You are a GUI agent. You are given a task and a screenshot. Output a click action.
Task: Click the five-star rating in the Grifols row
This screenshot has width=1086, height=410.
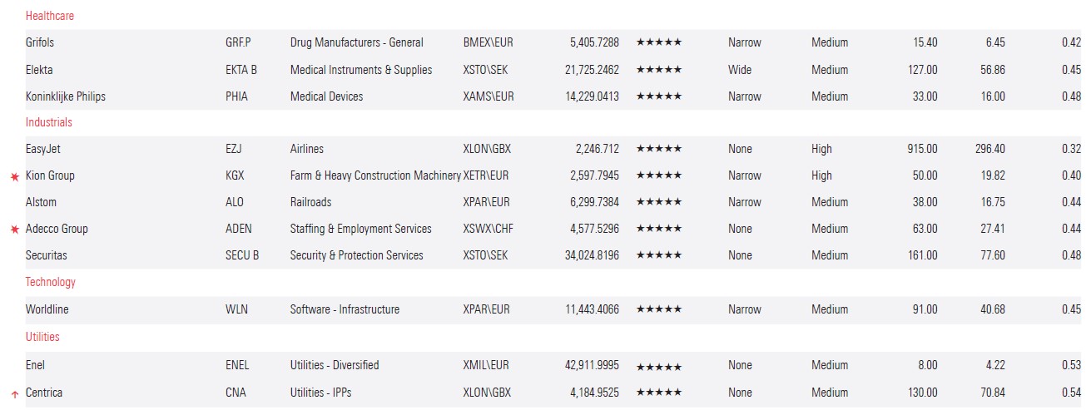coord(658,42)
